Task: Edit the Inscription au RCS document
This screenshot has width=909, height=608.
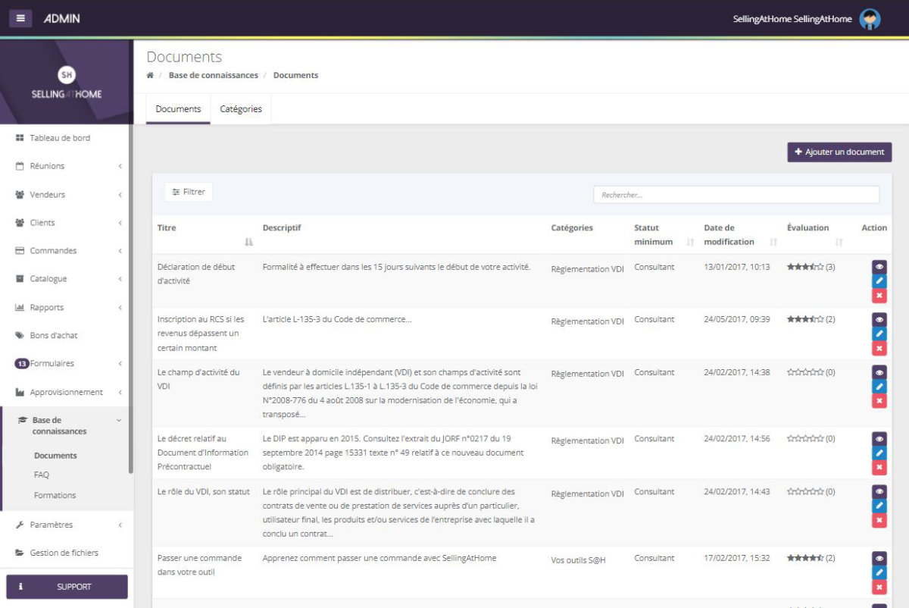Action: click(879, 334)
